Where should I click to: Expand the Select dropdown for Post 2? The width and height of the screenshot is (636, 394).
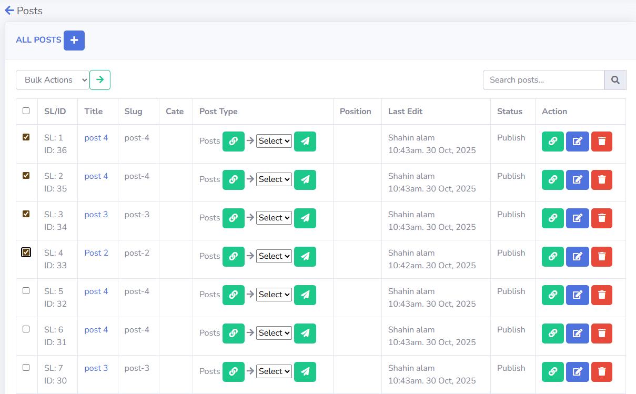274,256
